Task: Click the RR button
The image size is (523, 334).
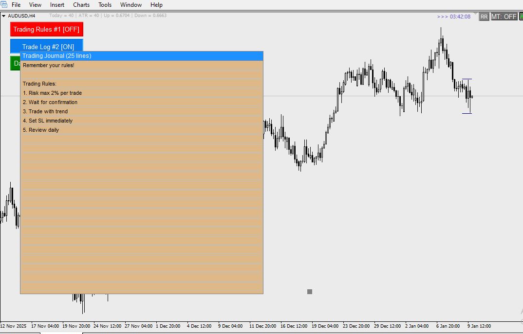Action: click(484, 17)
